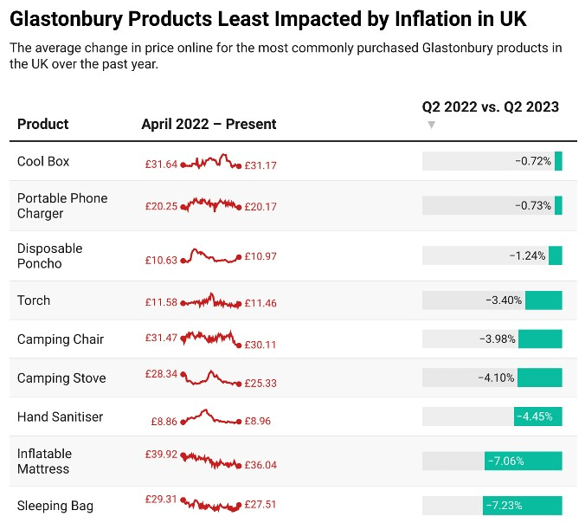Viewport: 585px width, 523px height.
Task: Click the £31.64 Cool Box start price
Action: click(161, 165)
